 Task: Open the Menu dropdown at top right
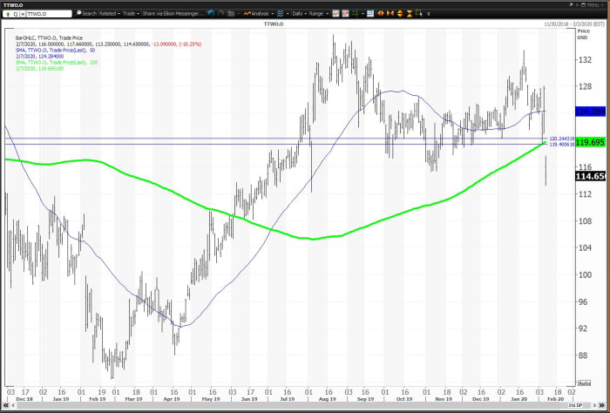coord(593,4)
